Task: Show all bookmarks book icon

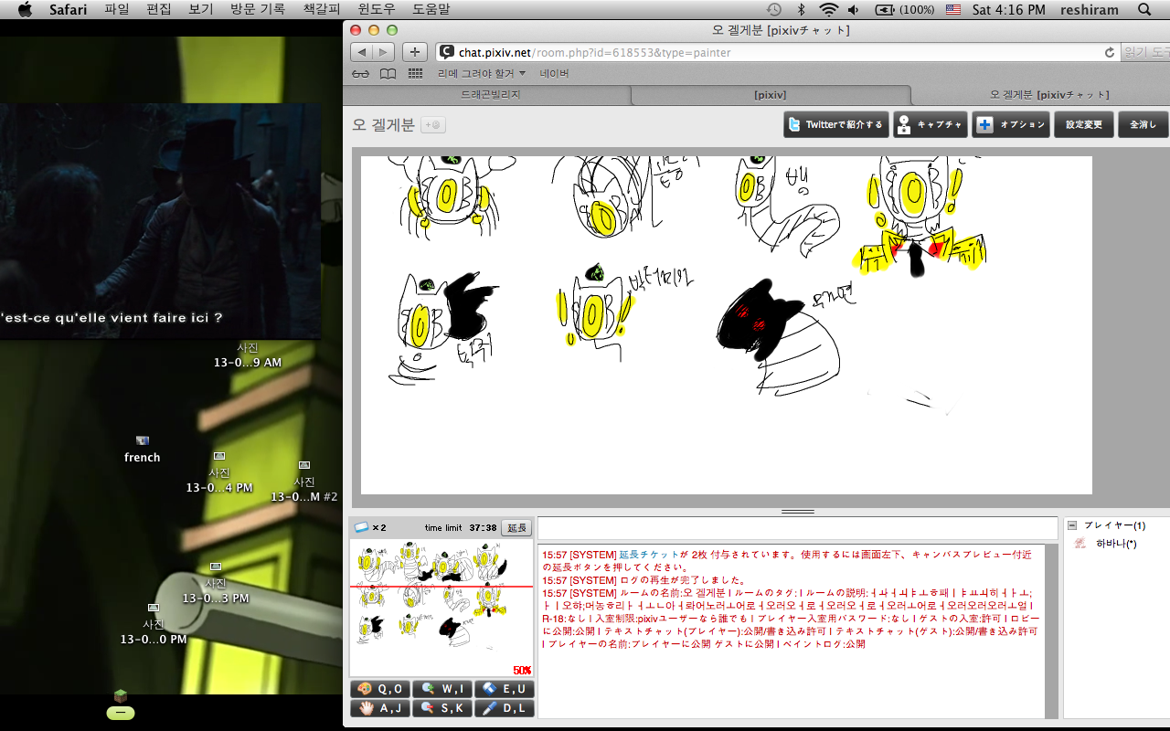Action: (x=388, y=73)
